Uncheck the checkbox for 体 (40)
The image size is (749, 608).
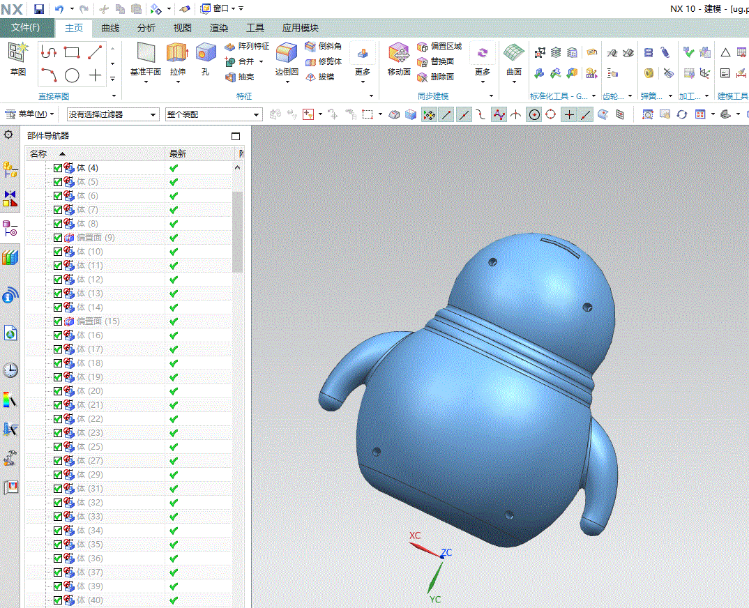coord(58,600)
